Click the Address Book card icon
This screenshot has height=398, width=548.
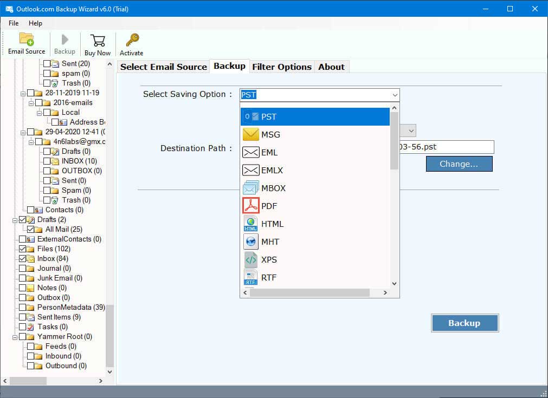click(x=63, y=122)
